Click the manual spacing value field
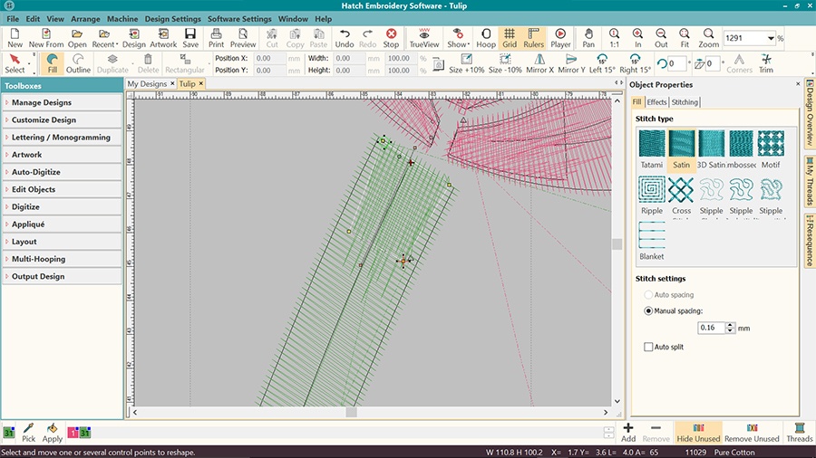816x458 pixels. coord(711,328)
